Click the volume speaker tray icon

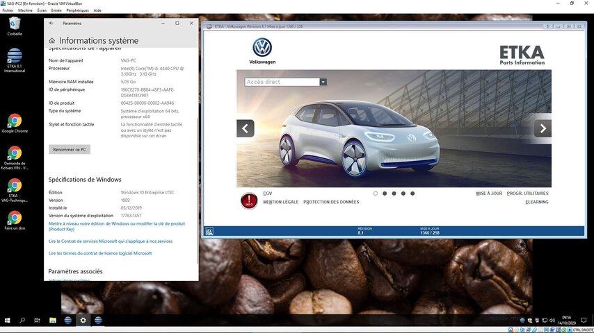tap(552, 320)
